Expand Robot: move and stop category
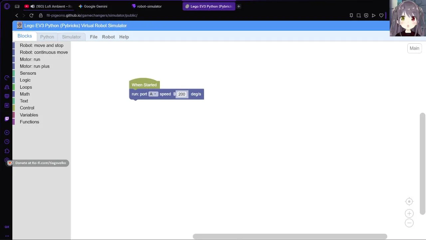The height and width of the screenshot is (240, 426). tap(42, 45)
